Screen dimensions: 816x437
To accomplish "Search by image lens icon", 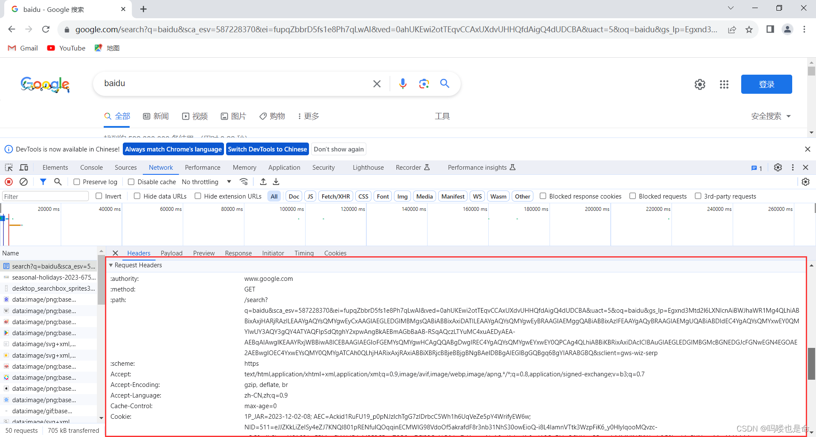I will tap(424, 84).
